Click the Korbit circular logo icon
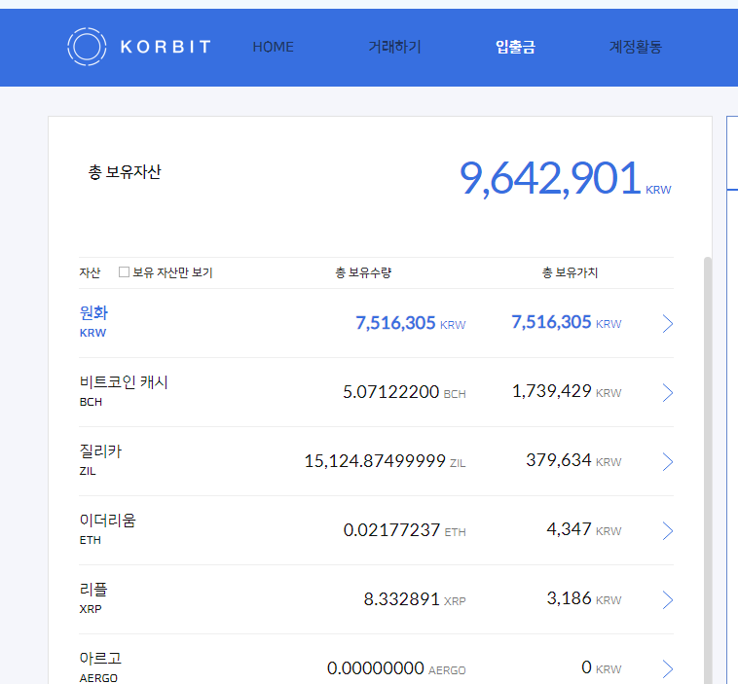Viewport: 738px width, 684px height. pos(86,47)
